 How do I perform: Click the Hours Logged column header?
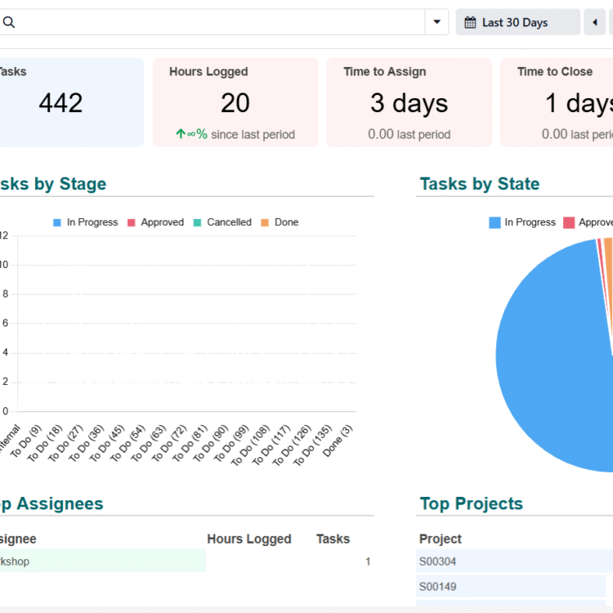(248, 539)
